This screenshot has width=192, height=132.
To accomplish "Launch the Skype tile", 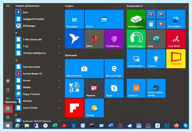I will pos(114,88).
